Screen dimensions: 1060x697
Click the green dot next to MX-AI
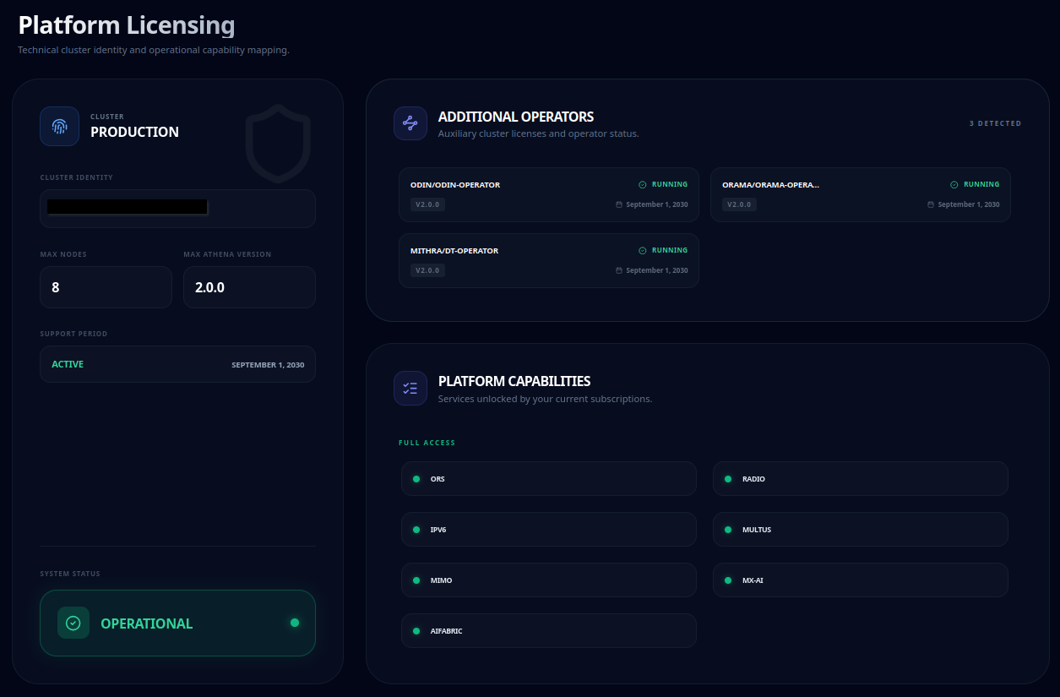tap(728, 580)
